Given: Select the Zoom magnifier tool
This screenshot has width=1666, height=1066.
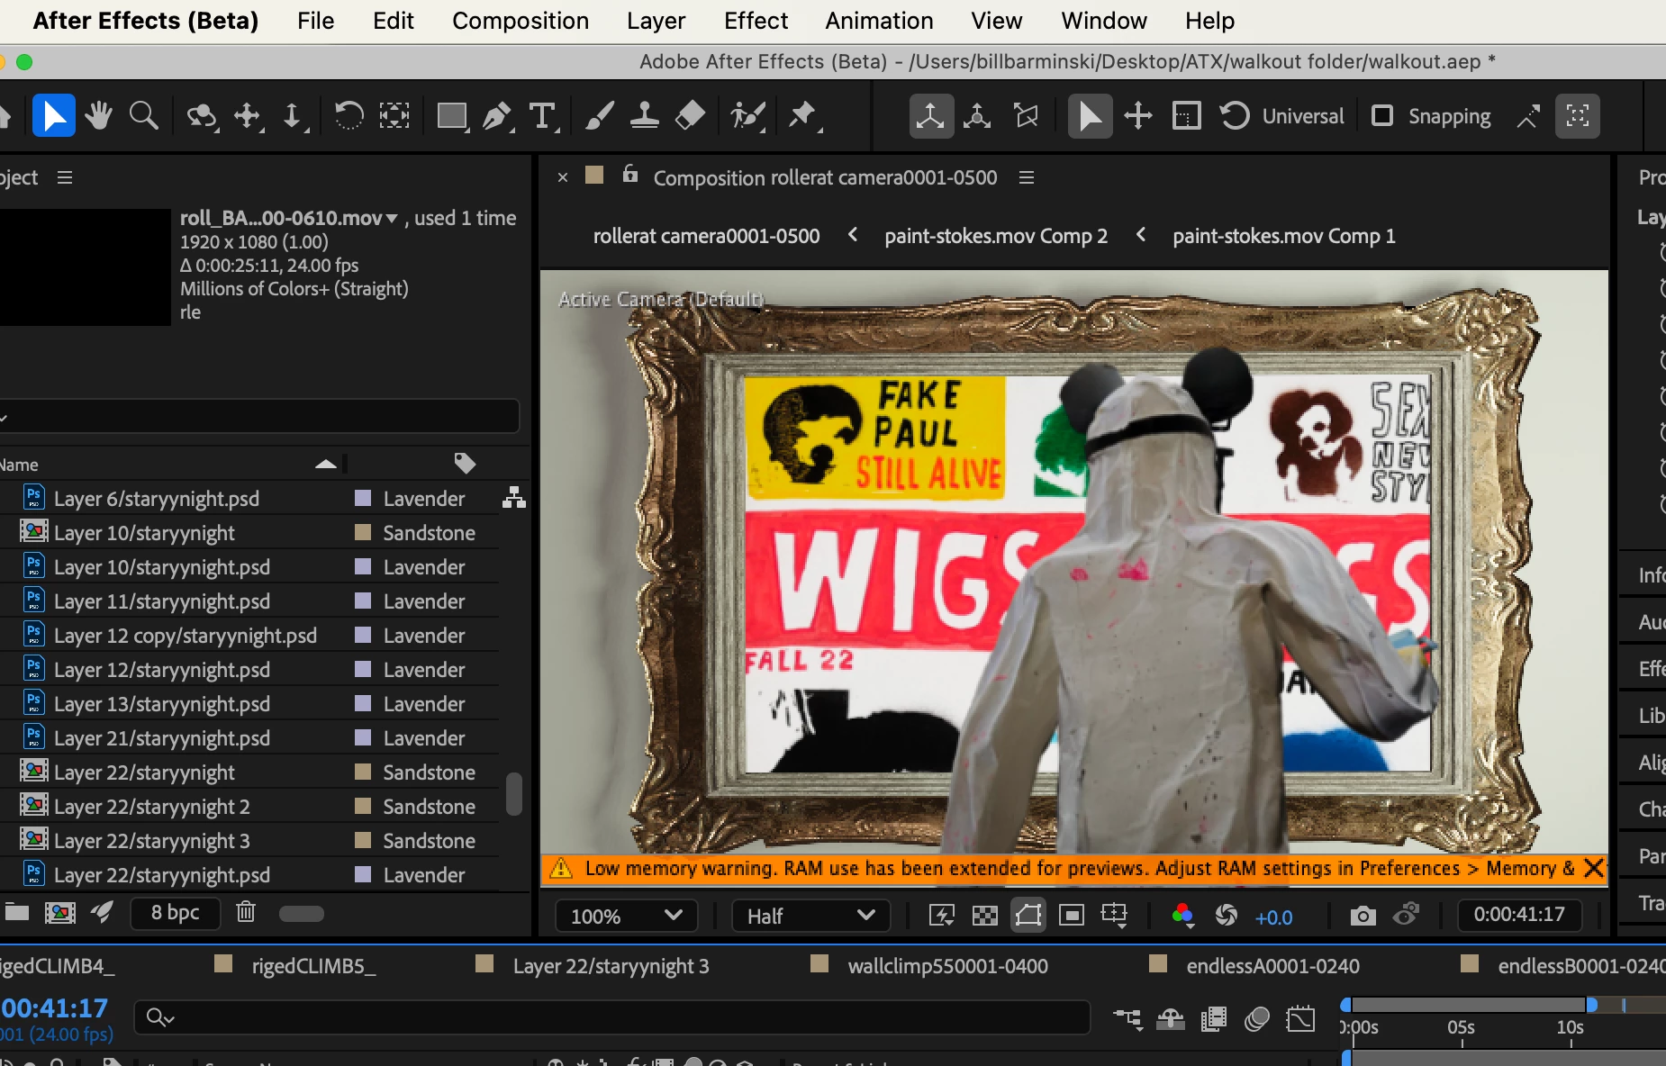Looking at the screenshot, I should click(144, 116).
